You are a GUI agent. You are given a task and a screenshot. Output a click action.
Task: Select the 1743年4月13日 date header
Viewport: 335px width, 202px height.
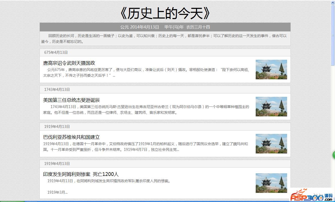[57, 90]
